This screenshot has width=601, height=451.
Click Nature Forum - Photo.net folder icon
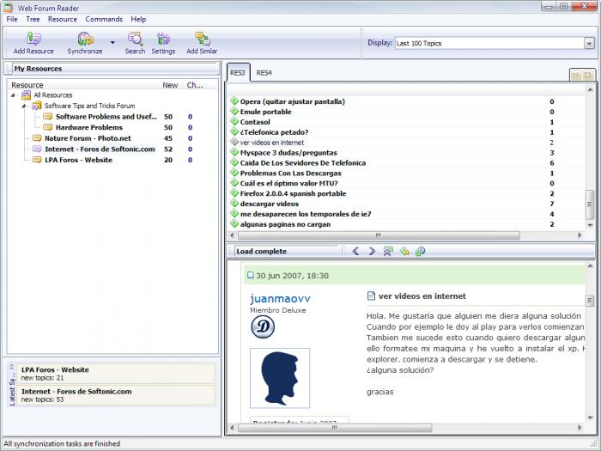tap(37, 138)
